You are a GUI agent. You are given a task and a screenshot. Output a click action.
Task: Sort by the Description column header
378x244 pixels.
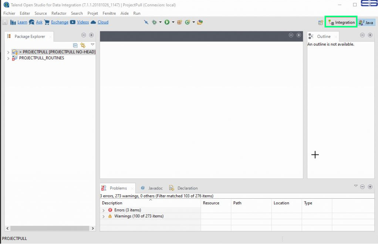(x=150, y=203)
